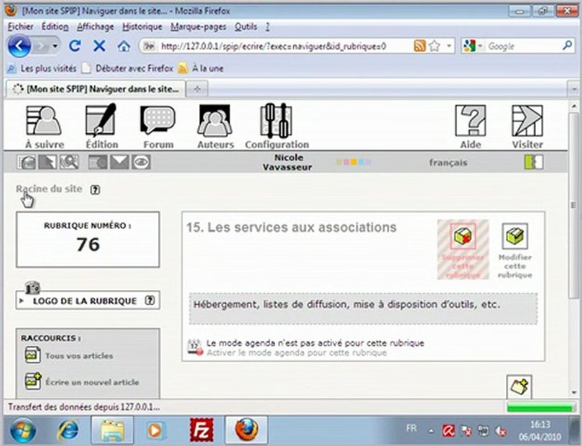The image size is (582, 446).
Task: Click the agenda calendar icon beside mode agenda text
Action: [195, 348]
